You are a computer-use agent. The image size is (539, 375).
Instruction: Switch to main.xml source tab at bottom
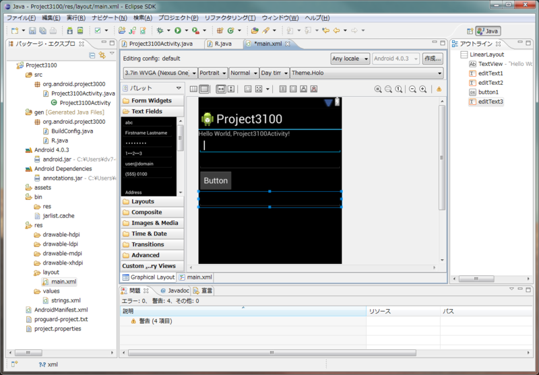tap(195, 277)
